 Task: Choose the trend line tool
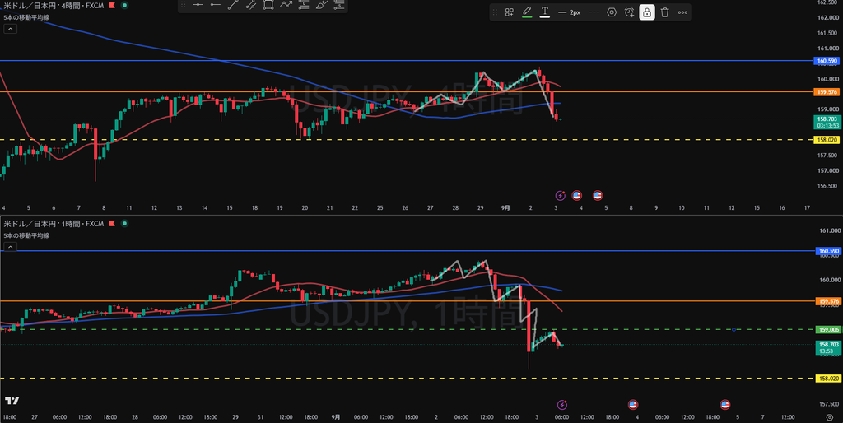(233, 5)
